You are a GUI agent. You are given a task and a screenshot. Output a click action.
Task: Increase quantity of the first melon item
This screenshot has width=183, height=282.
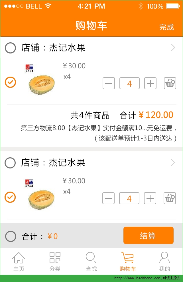(x=150, y=84)
